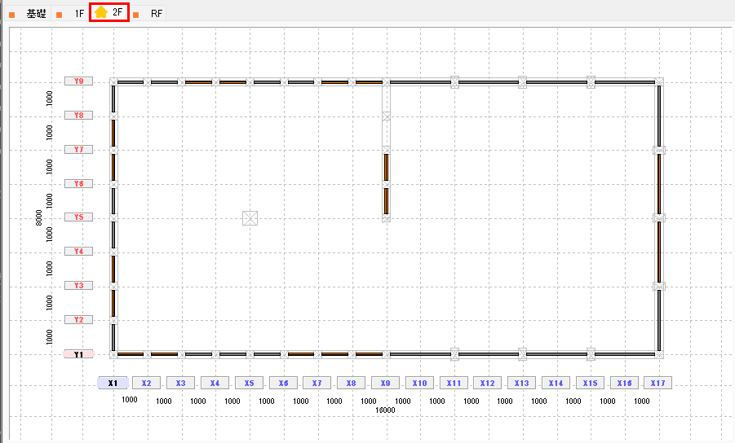Screen dimensions: 735x443
Task: Switch to the 基礎 floor tab
Action: click(x=36, y=14)
